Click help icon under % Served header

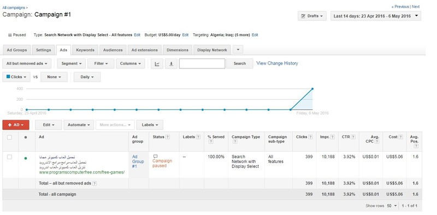[x=211, y=142]
